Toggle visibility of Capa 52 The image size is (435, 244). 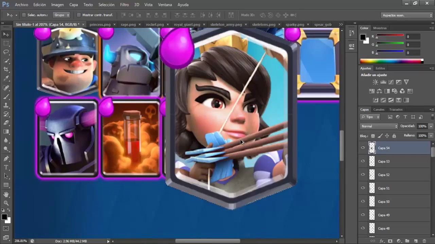[363, 175]
